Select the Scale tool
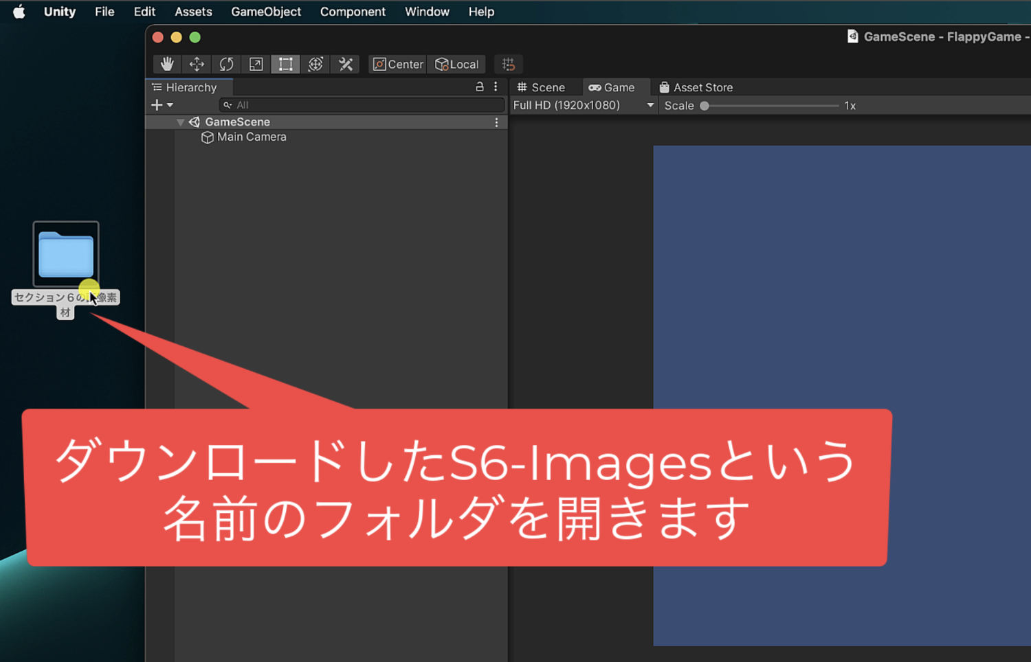This screenshot has height=662, width=1031. (x=256, y=64)
